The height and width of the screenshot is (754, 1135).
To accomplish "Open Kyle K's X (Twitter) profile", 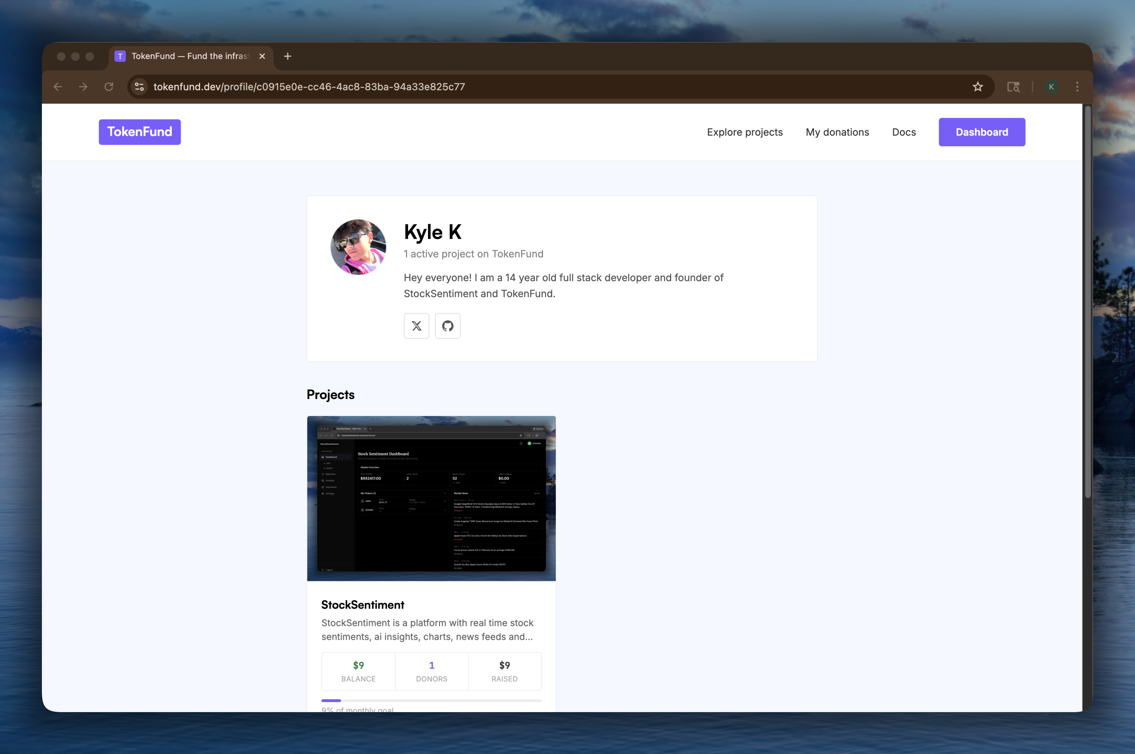I will pyautogui.click(x=416, y=326).
